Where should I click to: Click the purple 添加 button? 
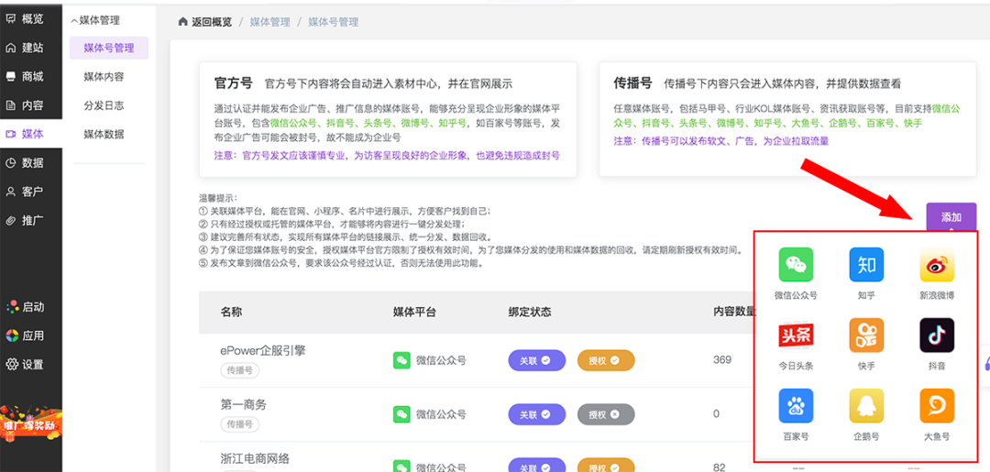pos(951,218)
